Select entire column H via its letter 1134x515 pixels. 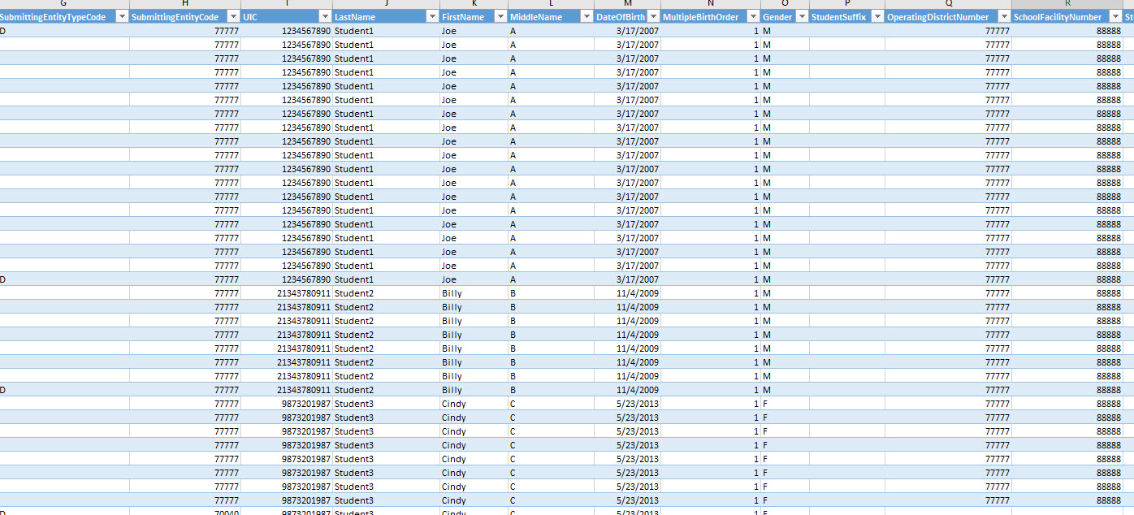[185, 4]
